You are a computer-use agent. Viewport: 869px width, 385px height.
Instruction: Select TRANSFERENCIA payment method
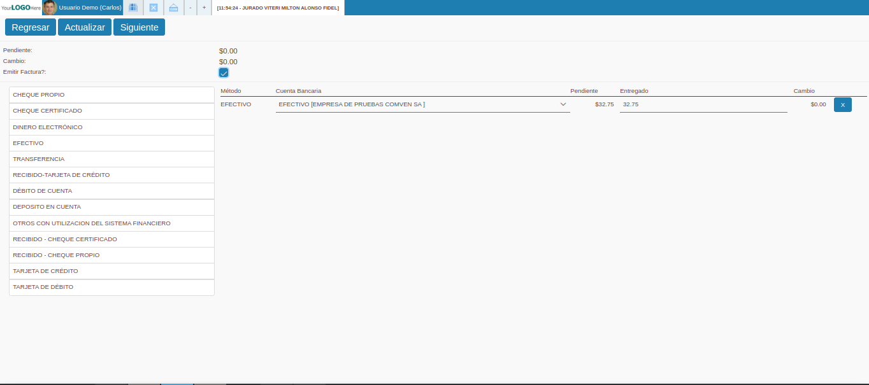pyautogui.click(x=111, y=159)
